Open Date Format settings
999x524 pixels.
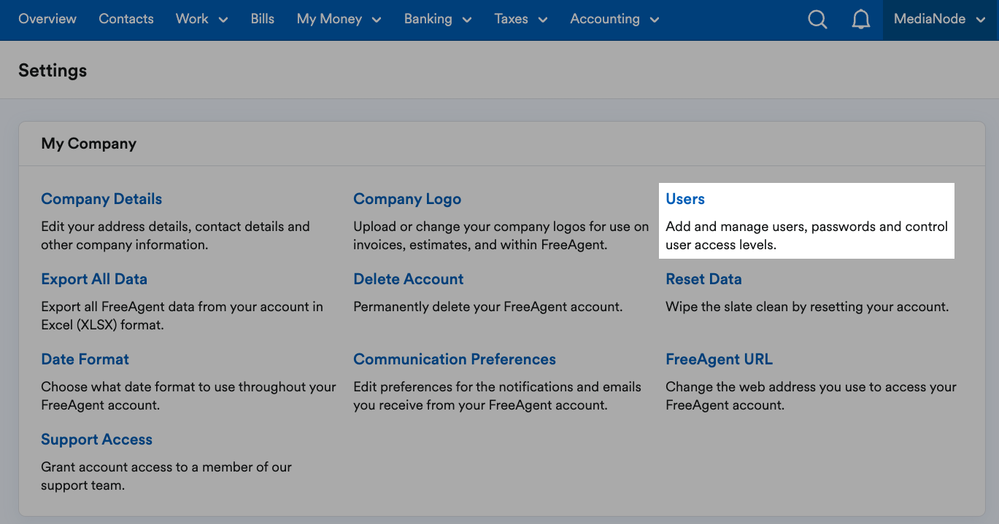pyautogui.click(x=85, y=359)
